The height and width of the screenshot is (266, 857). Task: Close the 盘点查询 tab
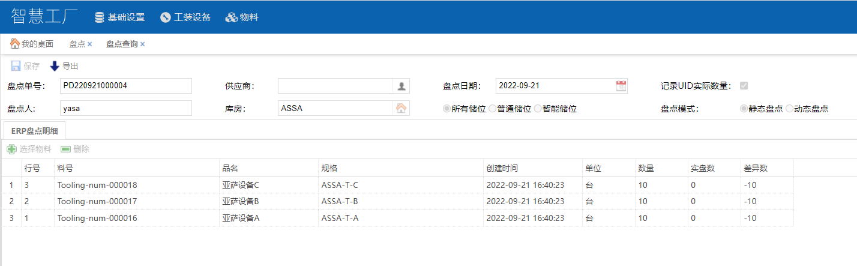tap(143, 44)
